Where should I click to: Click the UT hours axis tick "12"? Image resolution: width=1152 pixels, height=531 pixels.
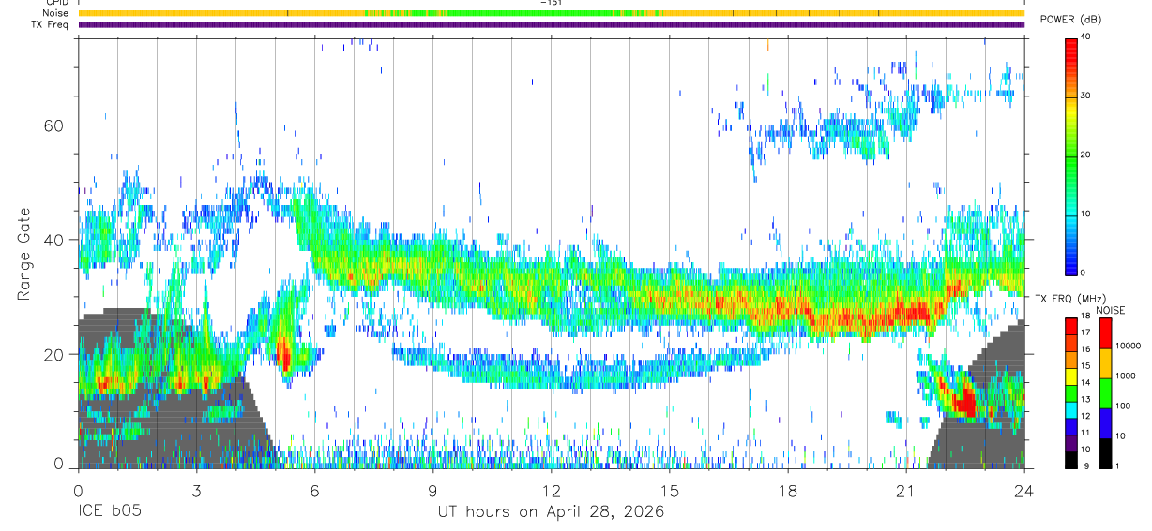551,491
